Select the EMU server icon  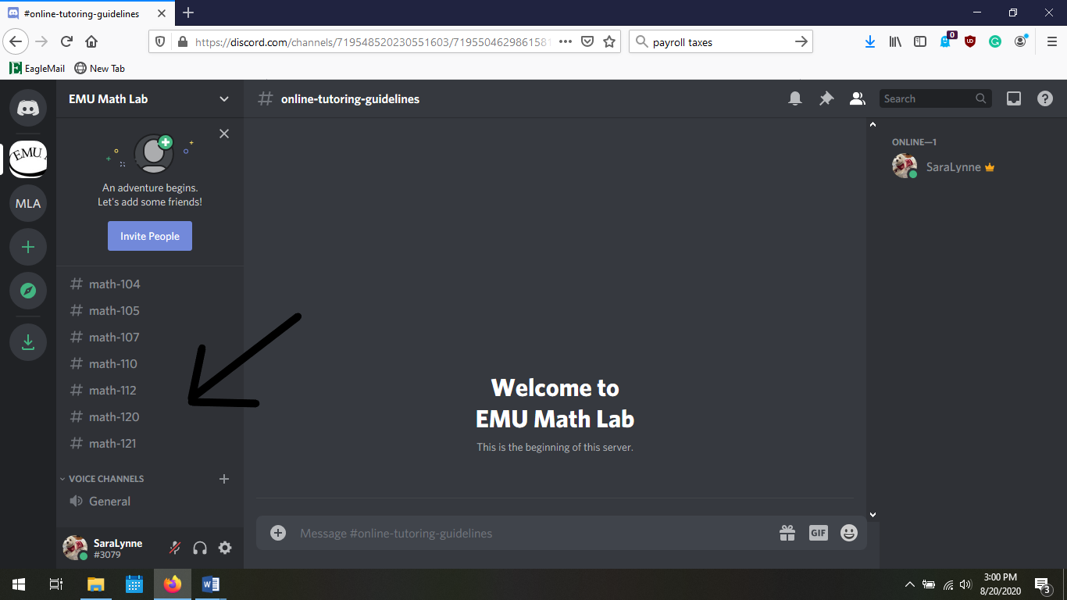28,159
